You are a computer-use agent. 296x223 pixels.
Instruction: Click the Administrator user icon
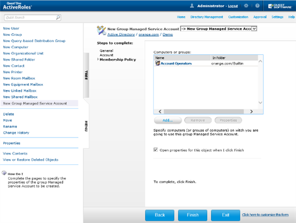tap(192, 6)
